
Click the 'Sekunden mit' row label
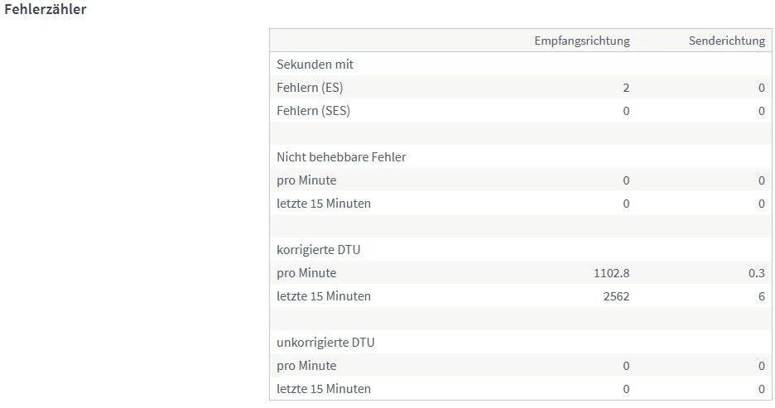[x=315, y=65]
